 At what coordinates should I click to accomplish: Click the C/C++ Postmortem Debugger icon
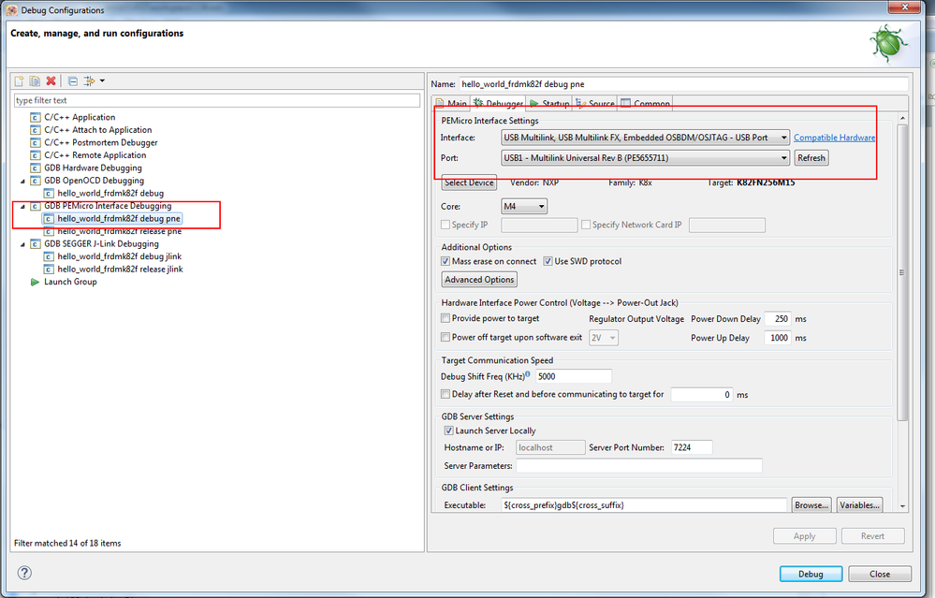[36, 142]
